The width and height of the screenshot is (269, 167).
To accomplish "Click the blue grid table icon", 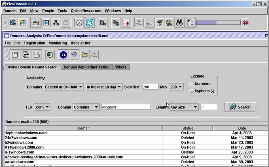I will click(x=46, y=23).
